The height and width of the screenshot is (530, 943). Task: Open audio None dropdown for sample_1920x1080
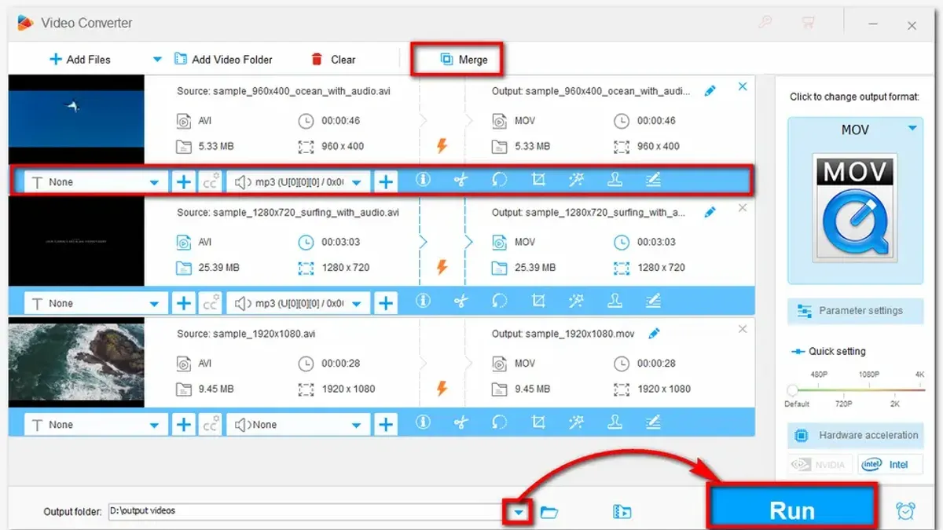point(299,425)
